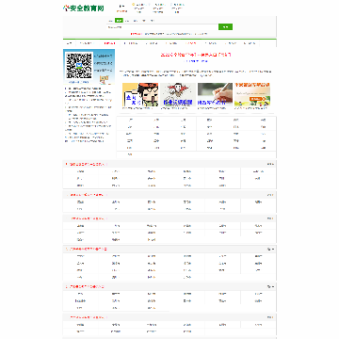The height and width of the screenshot is (339, 339).
Task: Open the first item in the green navigation bar
Action: [x=70, y=43]
